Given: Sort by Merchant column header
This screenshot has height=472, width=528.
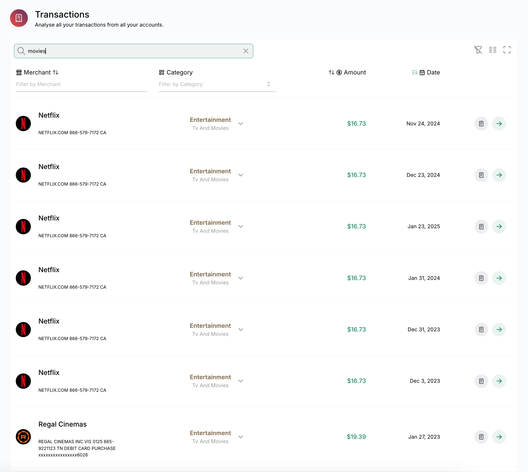Looking at the screenshot, I should click(x=37, y=72).
